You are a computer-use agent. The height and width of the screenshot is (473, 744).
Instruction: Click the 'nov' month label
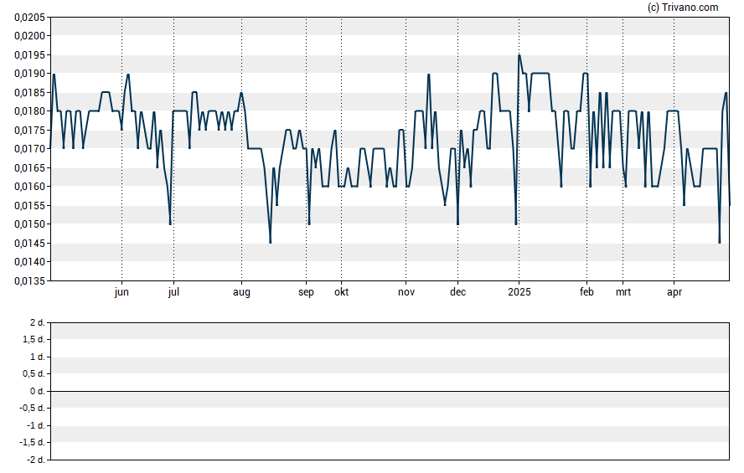click(x=406, y=292)
